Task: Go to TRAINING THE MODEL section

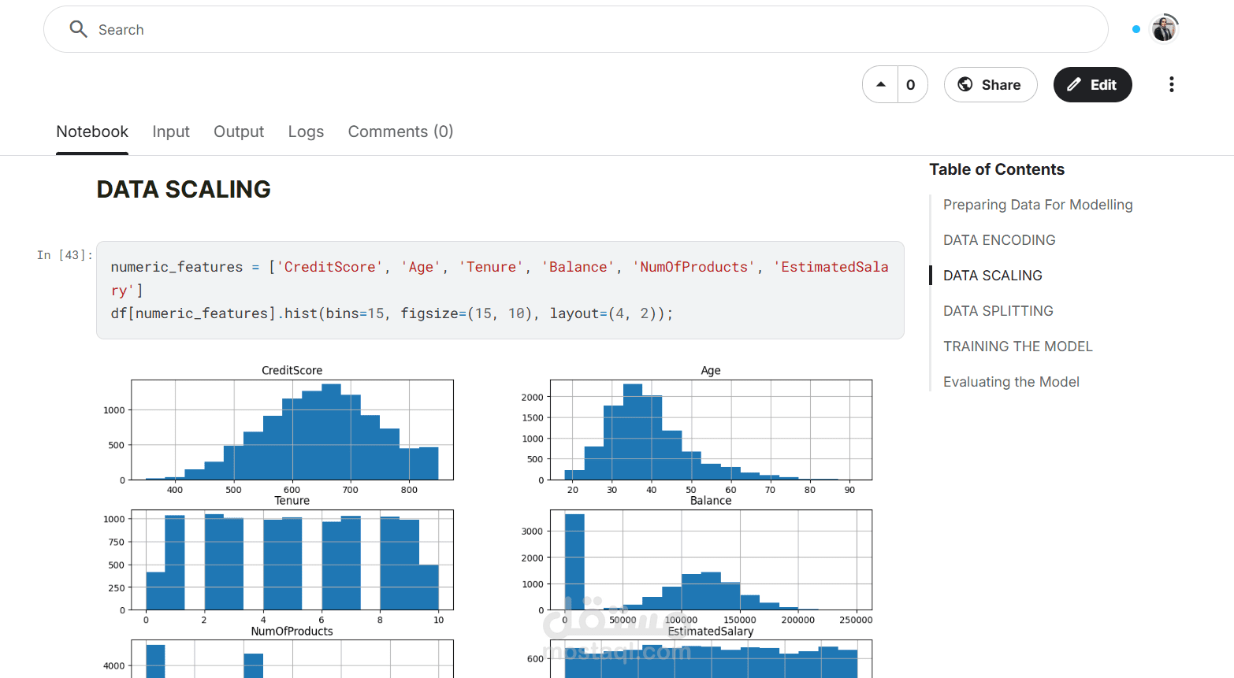Action: [1018, 346]
